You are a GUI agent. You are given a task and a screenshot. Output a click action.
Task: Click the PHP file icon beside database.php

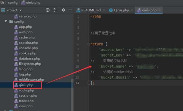click(x=16, y=59)
